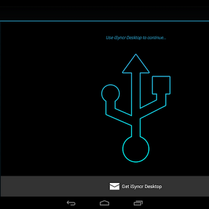Tap the Get iSyncr Desktop button
Screen dimensions: 209x209
click(x=105, y=186)
